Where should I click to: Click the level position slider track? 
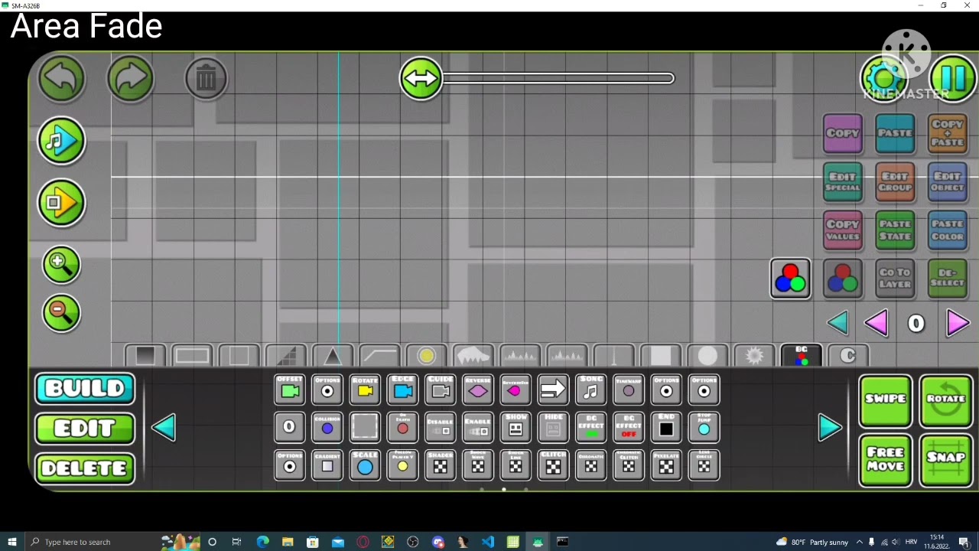pyautogui.click(x=558, y=78)
